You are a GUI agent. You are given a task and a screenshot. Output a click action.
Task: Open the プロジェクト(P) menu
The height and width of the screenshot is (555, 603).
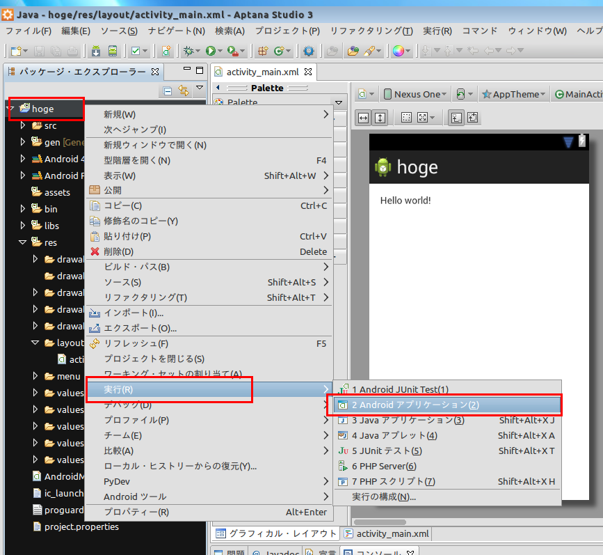(x=287, y=31)
